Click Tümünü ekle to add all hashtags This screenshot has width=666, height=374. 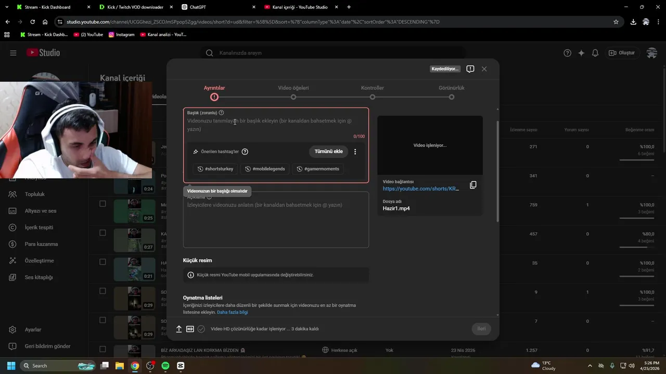(x=329, y=152)
